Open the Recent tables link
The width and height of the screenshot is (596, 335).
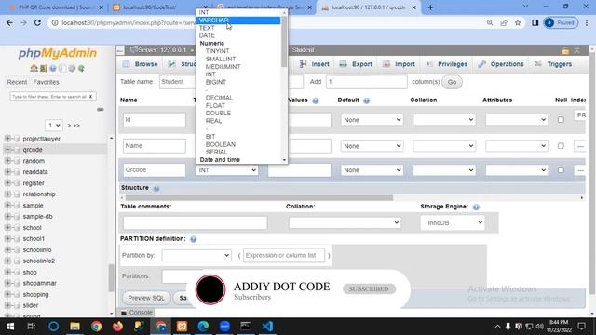(17, 82)
